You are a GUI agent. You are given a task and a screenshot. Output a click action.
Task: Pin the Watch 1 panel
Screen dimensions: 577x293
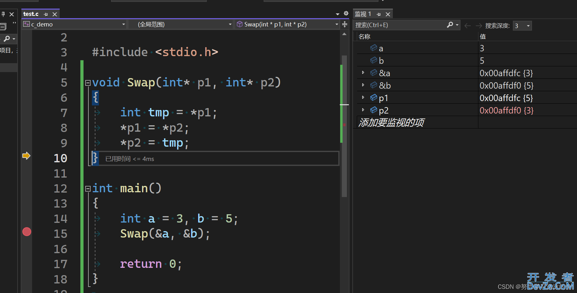(379, 14)
